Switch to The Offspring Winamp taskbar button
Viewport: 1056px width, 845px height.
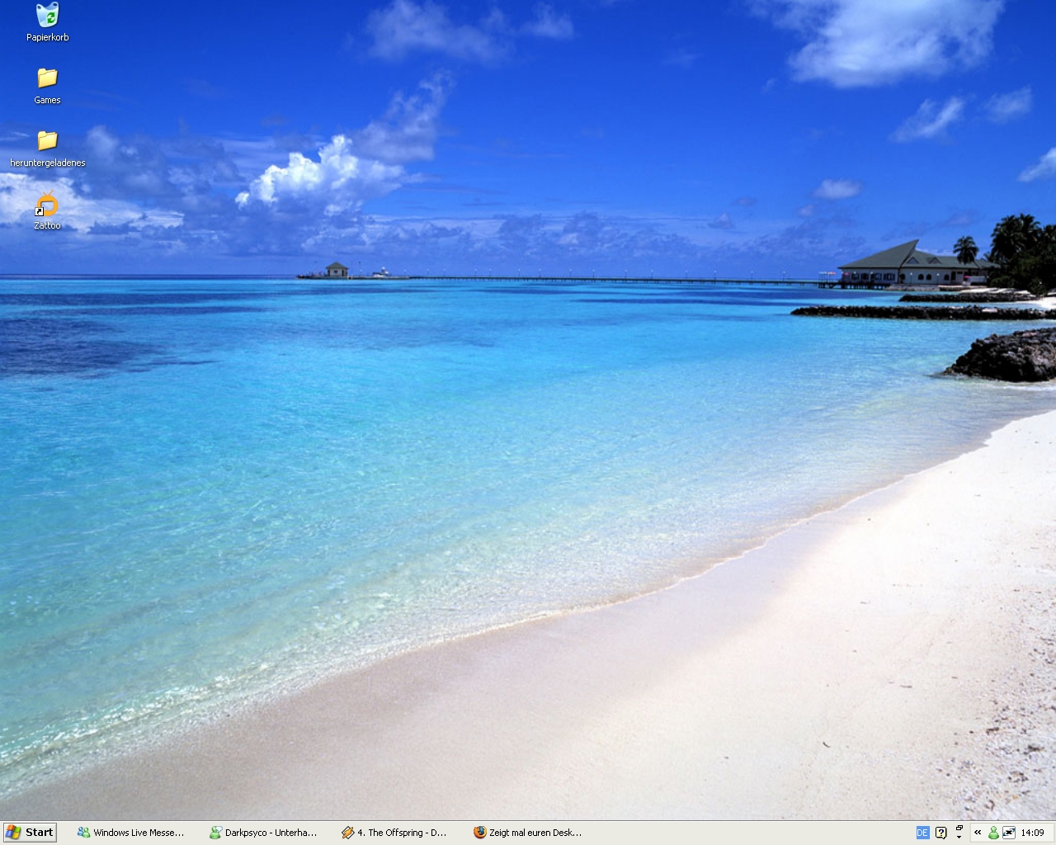pyautogui.click(x=396, y=833)
